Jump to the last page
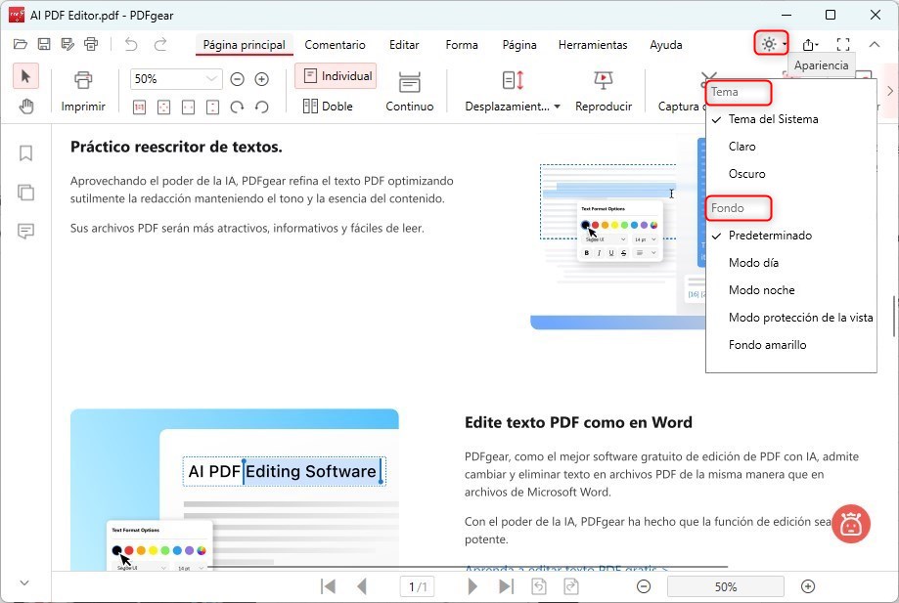Viewport: 899px width, 603px height. 507,586
